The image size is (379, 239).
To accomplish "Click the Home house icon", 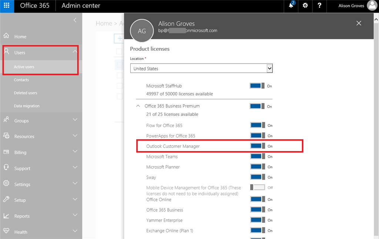I will (6, 36).
